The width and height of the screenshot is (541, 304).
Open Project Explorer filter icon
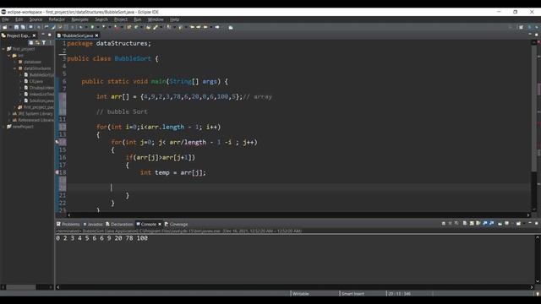coord(43,42)
